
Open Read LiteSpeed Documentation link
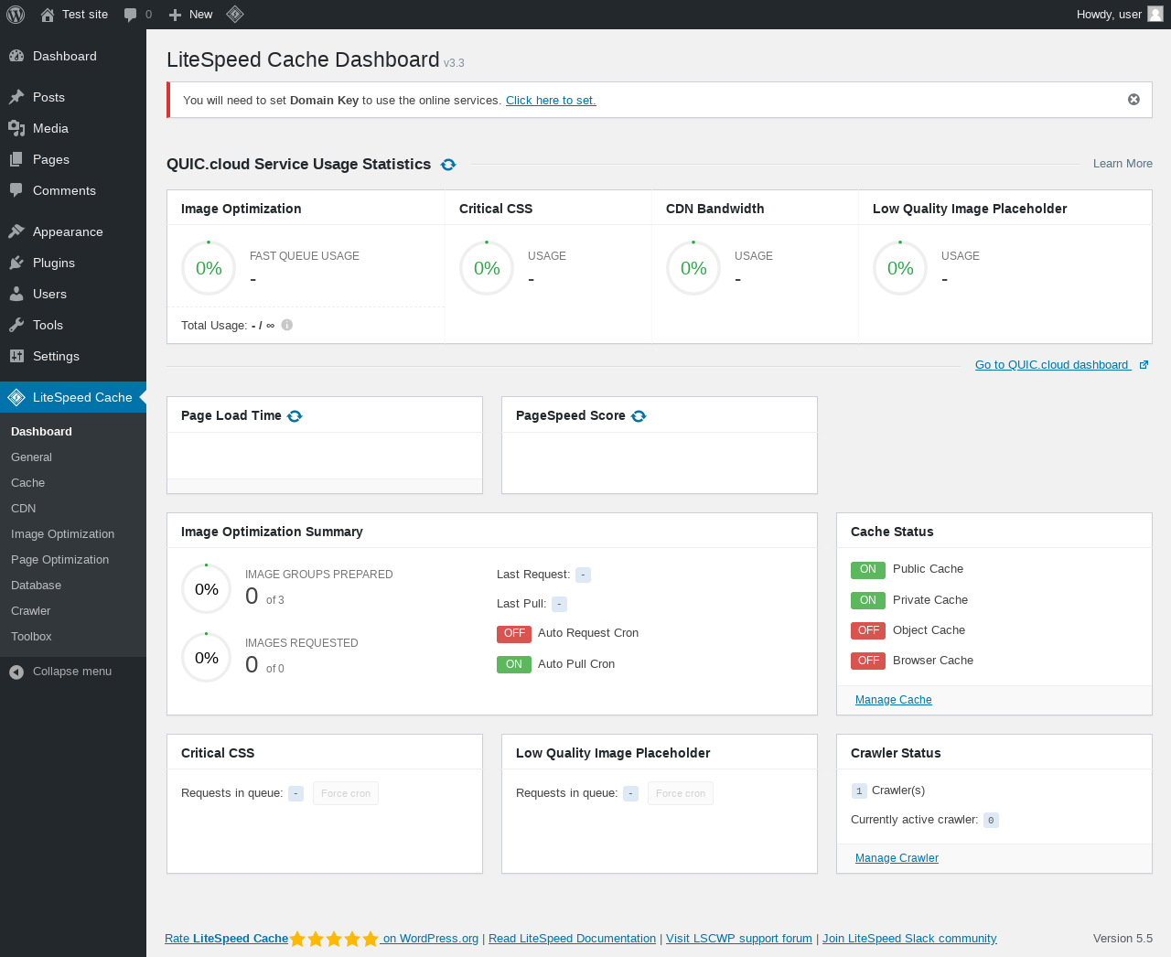coord(572,939)
